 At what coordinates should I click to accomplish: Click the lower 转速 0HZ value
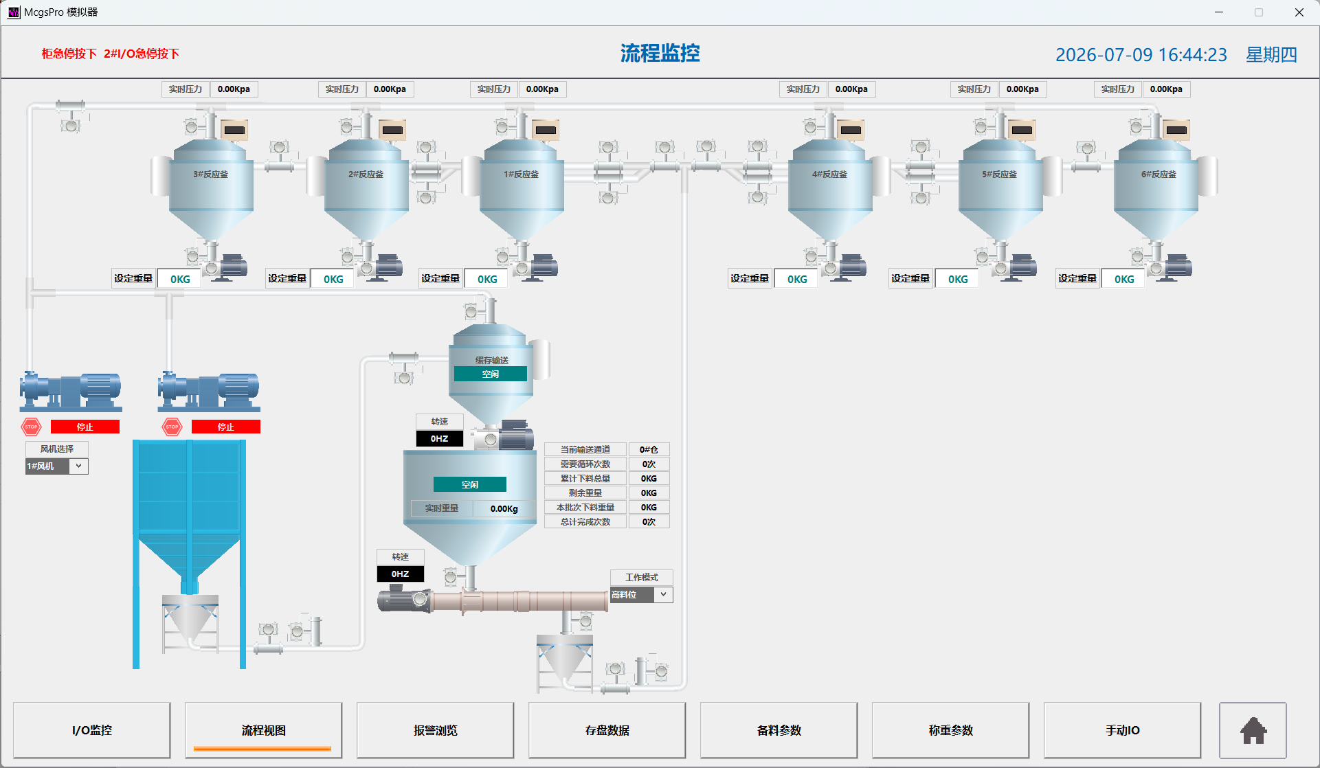[401, 574]
